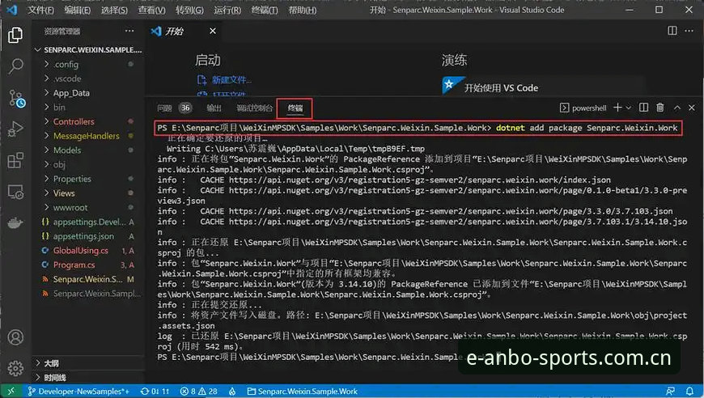Open the Docker view

[15, 222]
